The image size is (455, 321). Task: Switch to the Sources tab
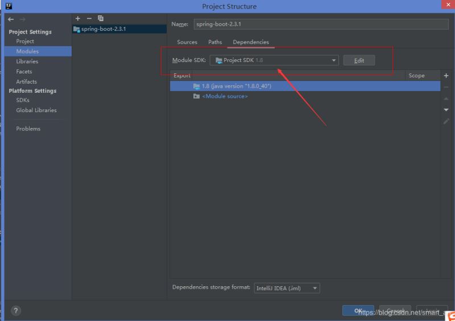[187, 42]
